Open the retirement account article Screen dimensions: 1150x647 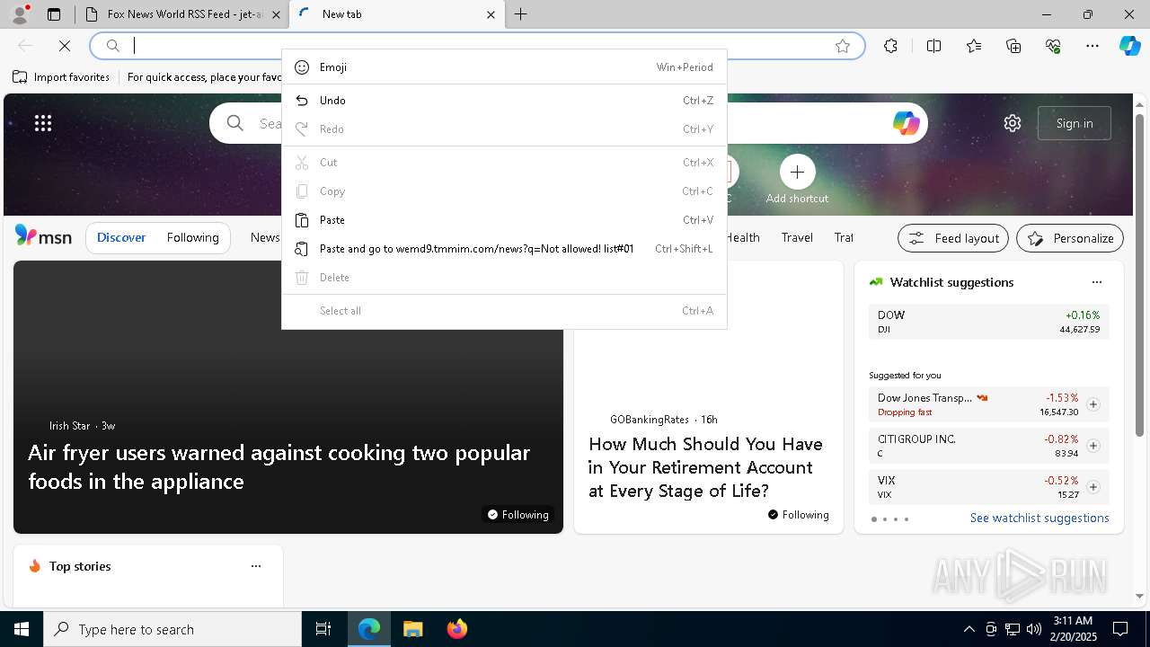pos(705,467)
